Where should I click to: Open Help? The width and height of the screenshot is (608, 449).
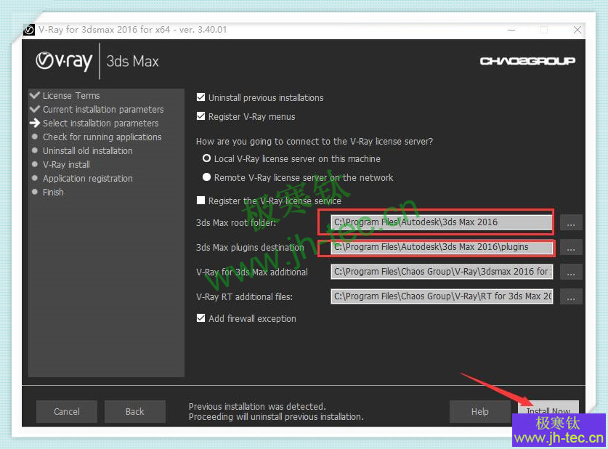(x=479, y=412)
